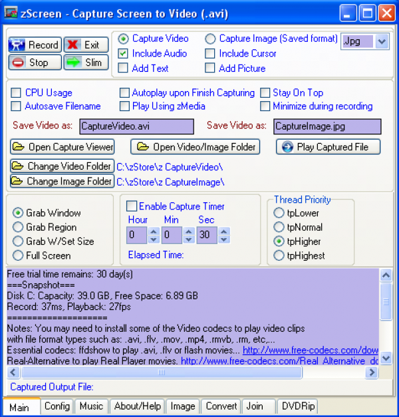This screenshot has width=399, height=417.
Task: Switch to the Image tab
Action: point(183,406)
